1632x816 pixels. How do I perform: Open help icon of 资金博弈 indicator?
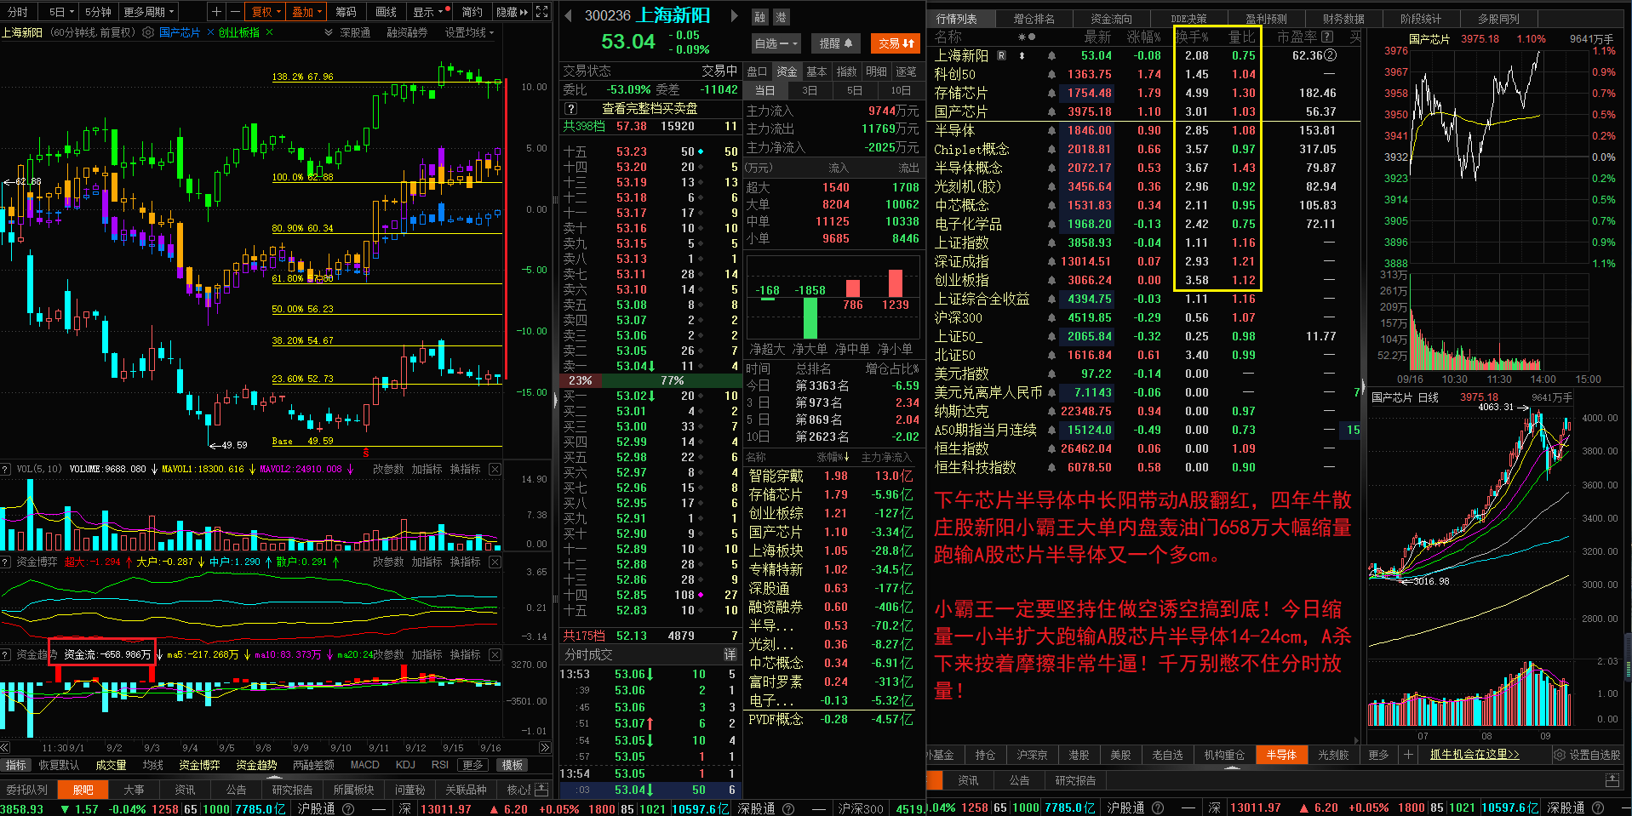pos(6,562)
